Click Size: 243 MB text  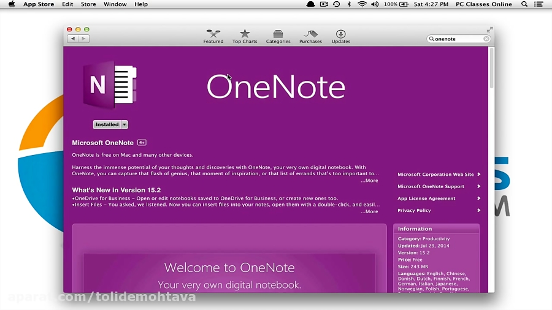pyautogui.click(x=413, y=267)
